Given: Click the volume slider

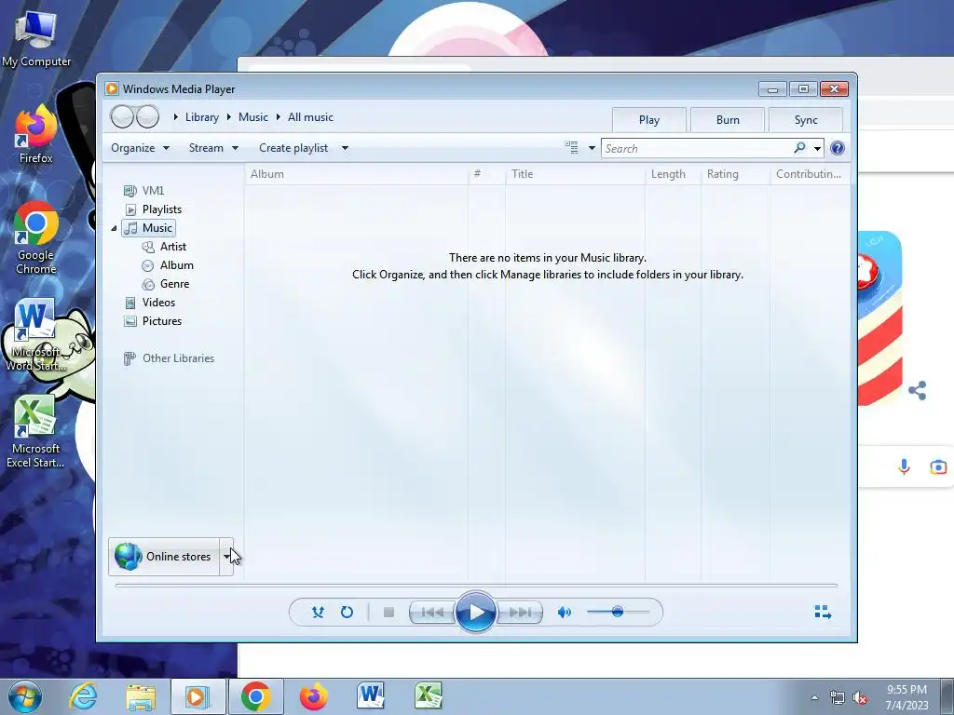Looking at the screenshot, I should (618, 612).
